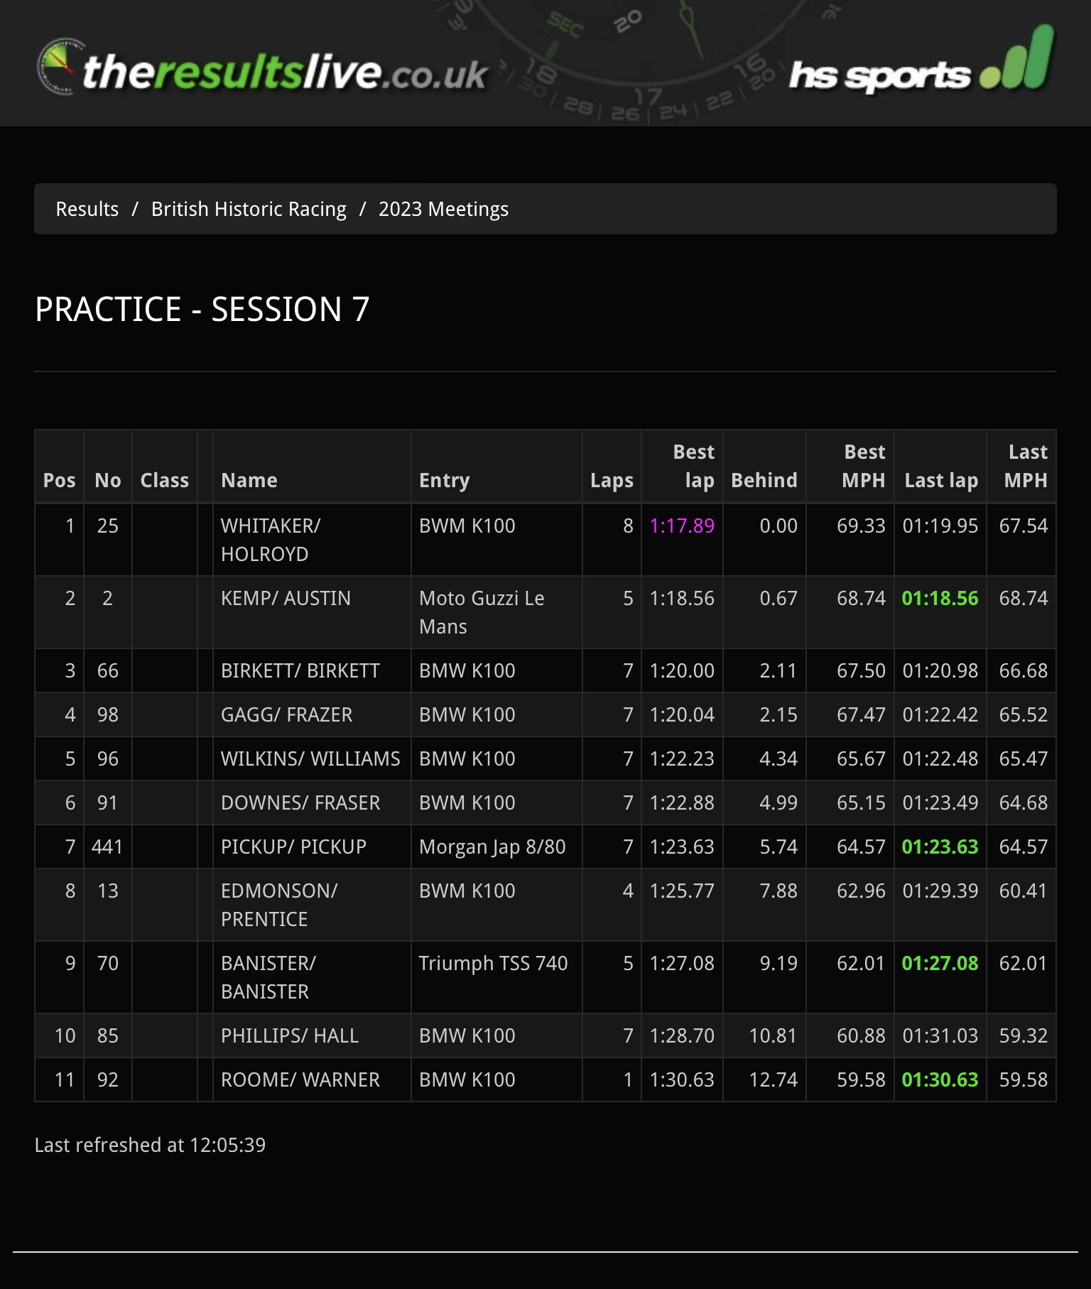Click the Name column header

(249, 480)
